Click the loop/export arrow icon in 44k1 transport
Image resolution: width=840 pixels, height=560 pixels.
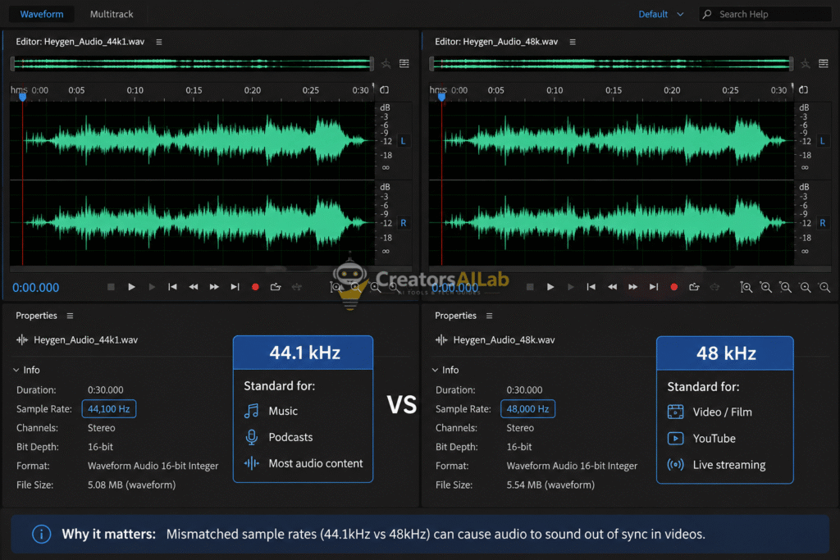[x=276, y=287]
